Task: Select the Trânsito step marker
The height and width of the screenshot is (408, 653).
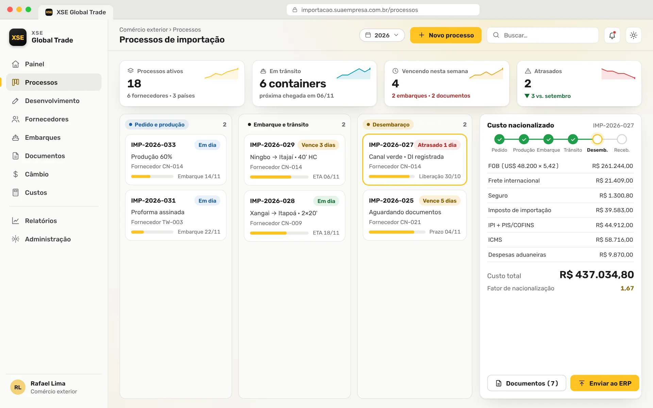Action: pyautogui.click(x=573, y=139)
